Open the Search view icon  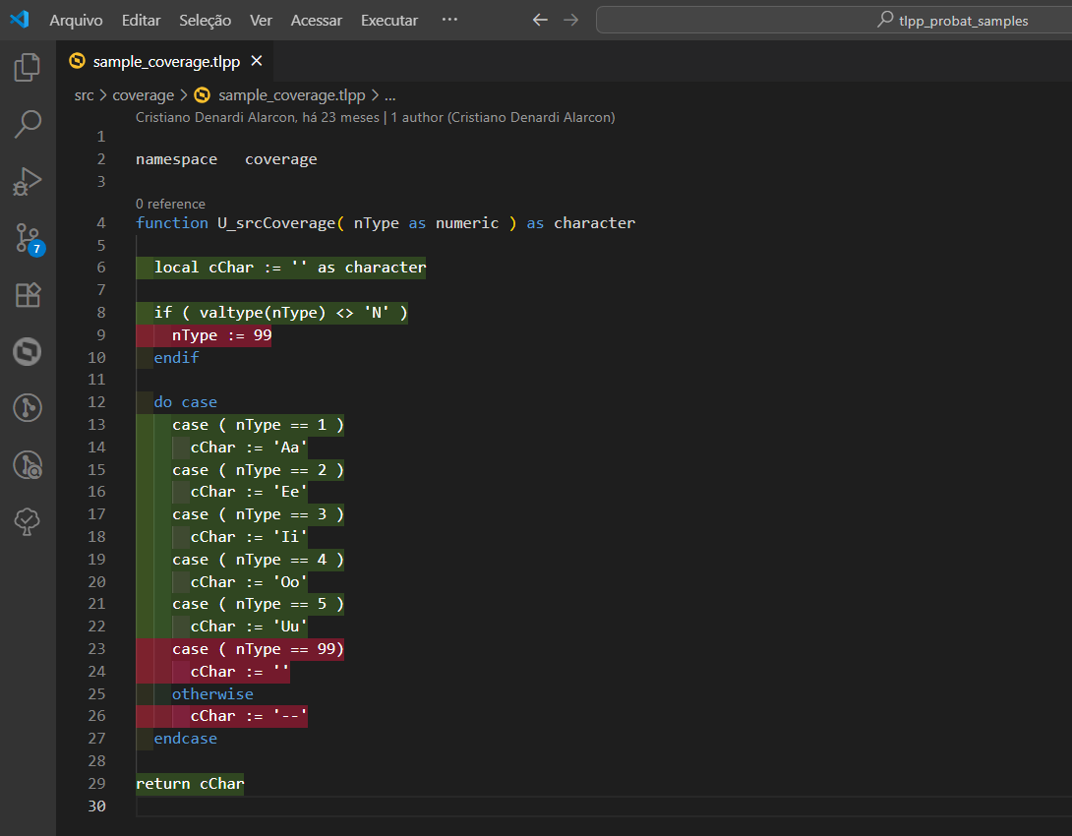tap(28, 124)
